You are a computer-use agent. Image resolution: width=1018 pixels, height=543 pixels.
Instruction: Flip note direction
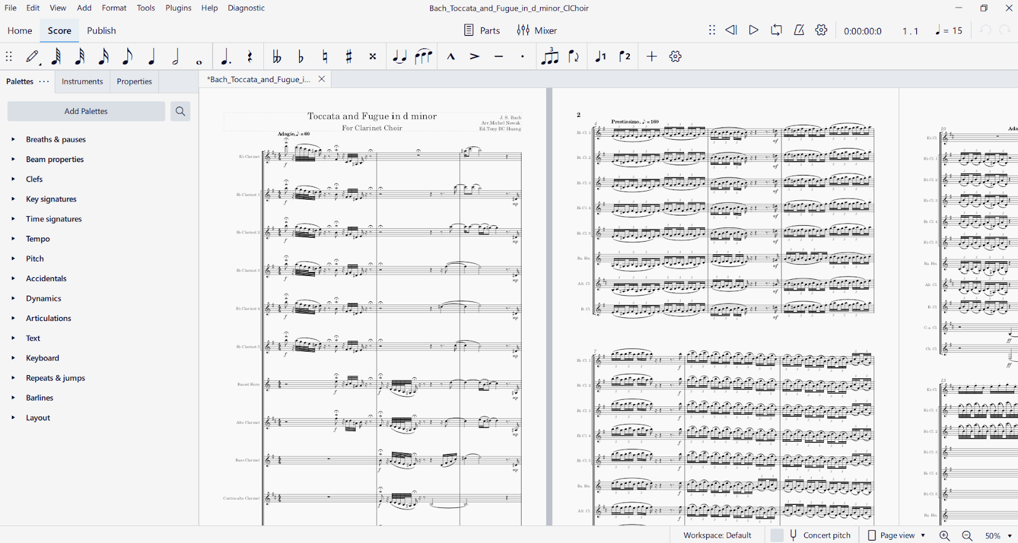(574, 57)
